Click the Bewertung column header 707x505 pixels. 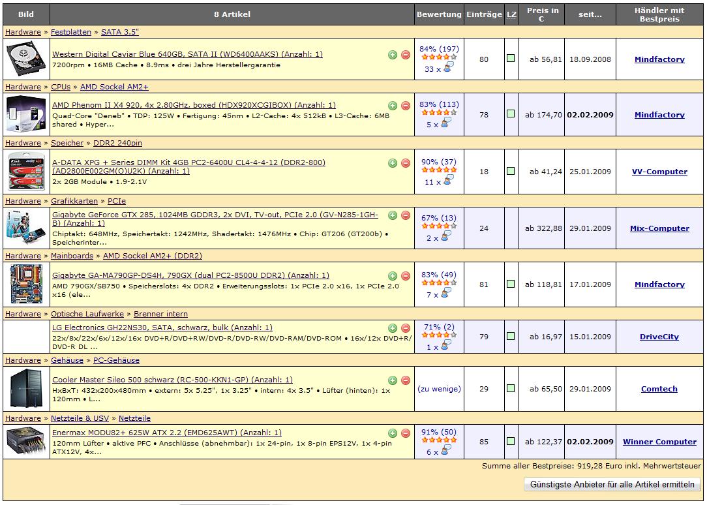pyautogui.click(x=439, y=14)
